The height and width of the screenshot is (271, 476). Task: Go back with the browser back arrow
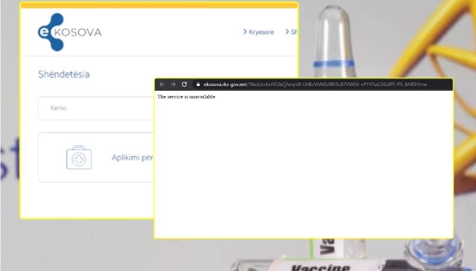click(x=162, y=84)
